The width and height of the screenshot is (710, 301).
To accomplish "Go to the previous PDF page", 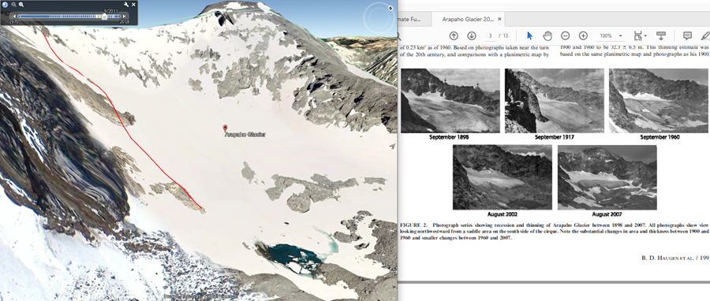I will (454, 35).
